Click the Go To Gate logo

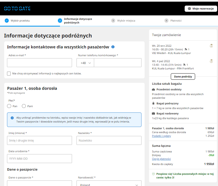point(17,9)
